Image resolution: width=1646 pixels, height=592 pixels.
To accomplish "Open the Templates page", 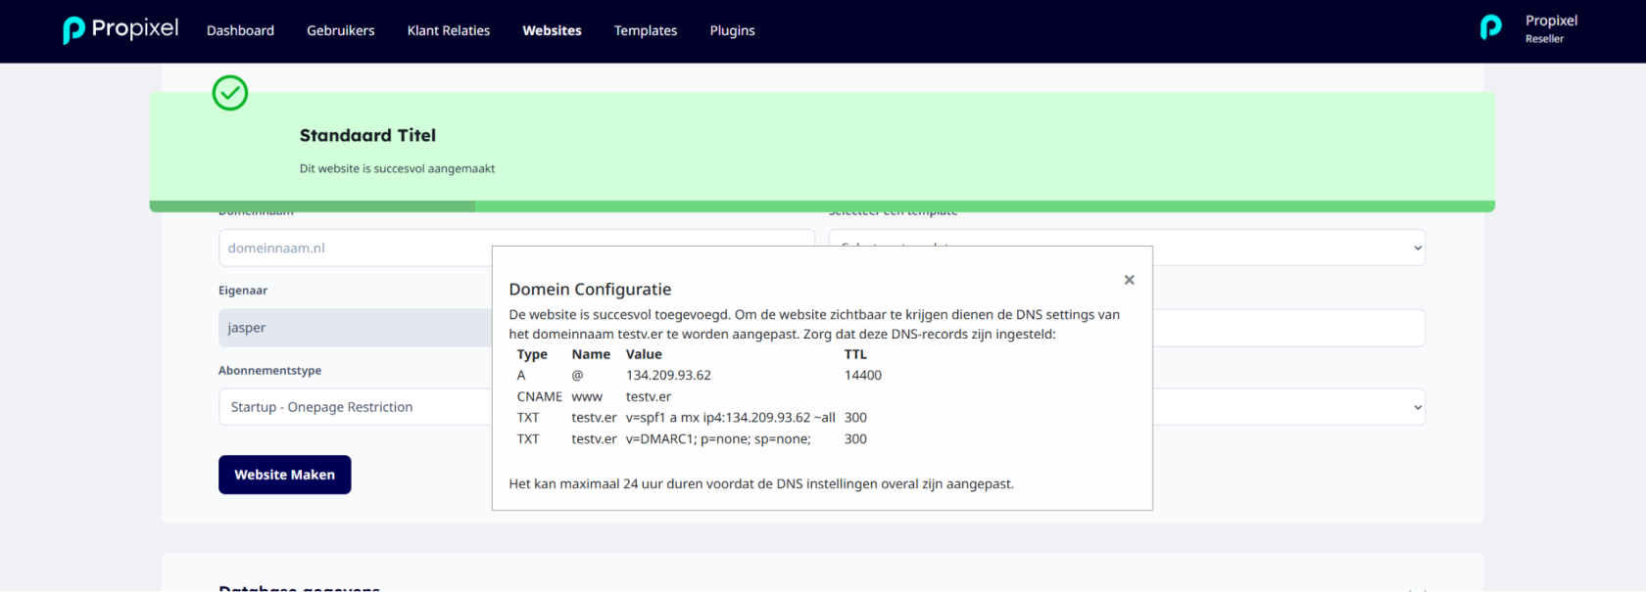I will 646,30.
